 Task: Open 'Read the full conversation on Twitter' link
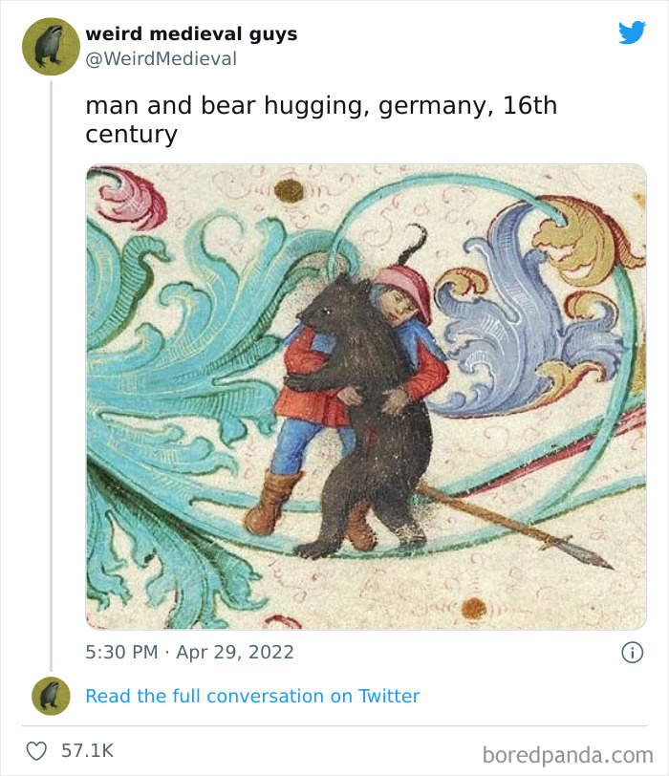[x=252, y=696]
